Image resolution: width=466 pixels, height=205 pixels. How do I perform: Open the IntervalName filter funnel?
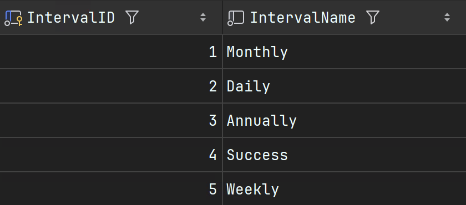(x=373, y=18)
